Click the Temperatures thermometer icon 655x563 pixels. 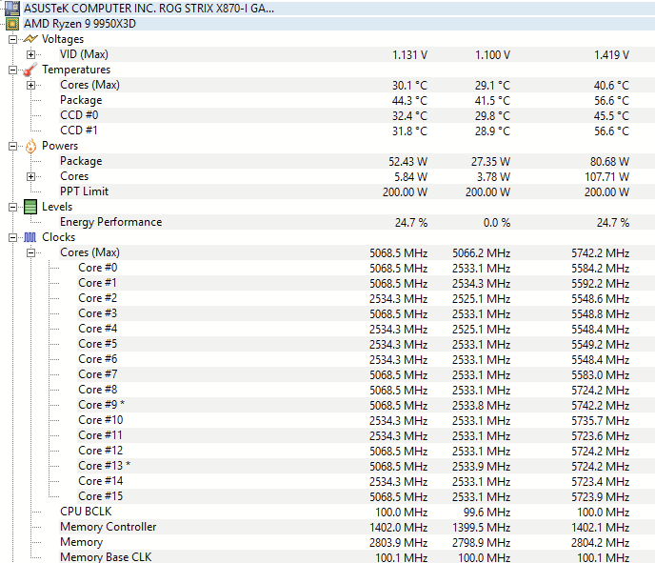(30, 70)
